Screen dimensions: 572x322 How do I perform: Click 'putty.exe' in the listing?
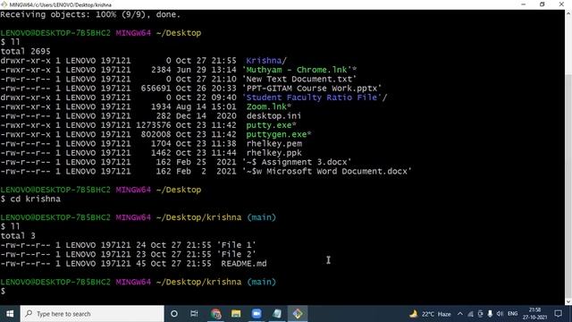[x=271, y=125]
